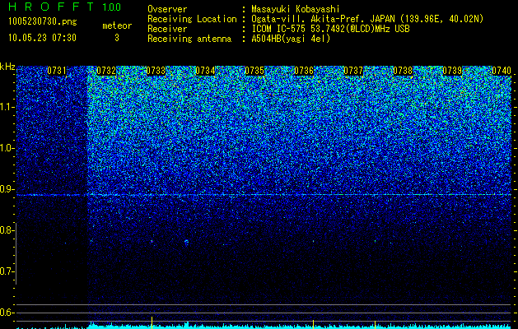Click the 0738 time marker

403,71
